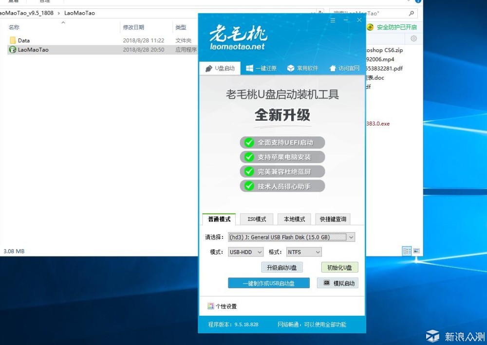Click the 全面支持UEFI启动 checkmark icon
The image size is (487, 345).
pos(249,143)
